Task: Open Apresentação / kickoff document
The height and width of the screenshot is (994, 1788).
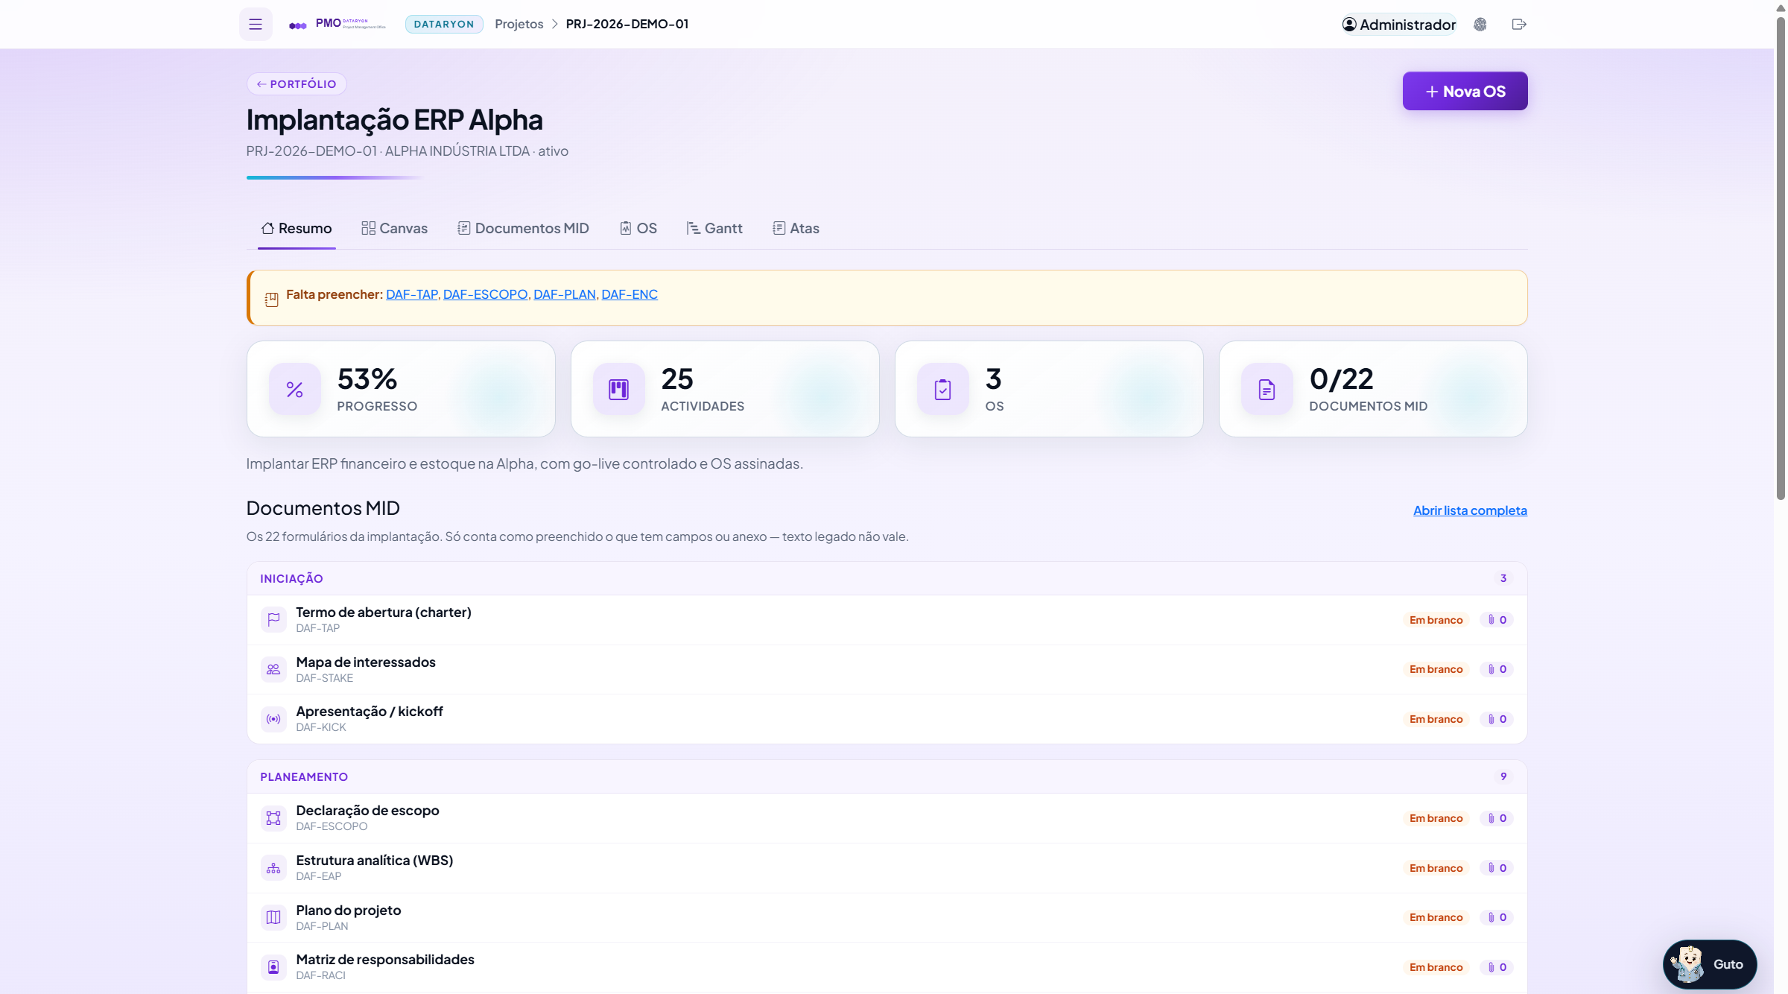Action: coord(887,719)
